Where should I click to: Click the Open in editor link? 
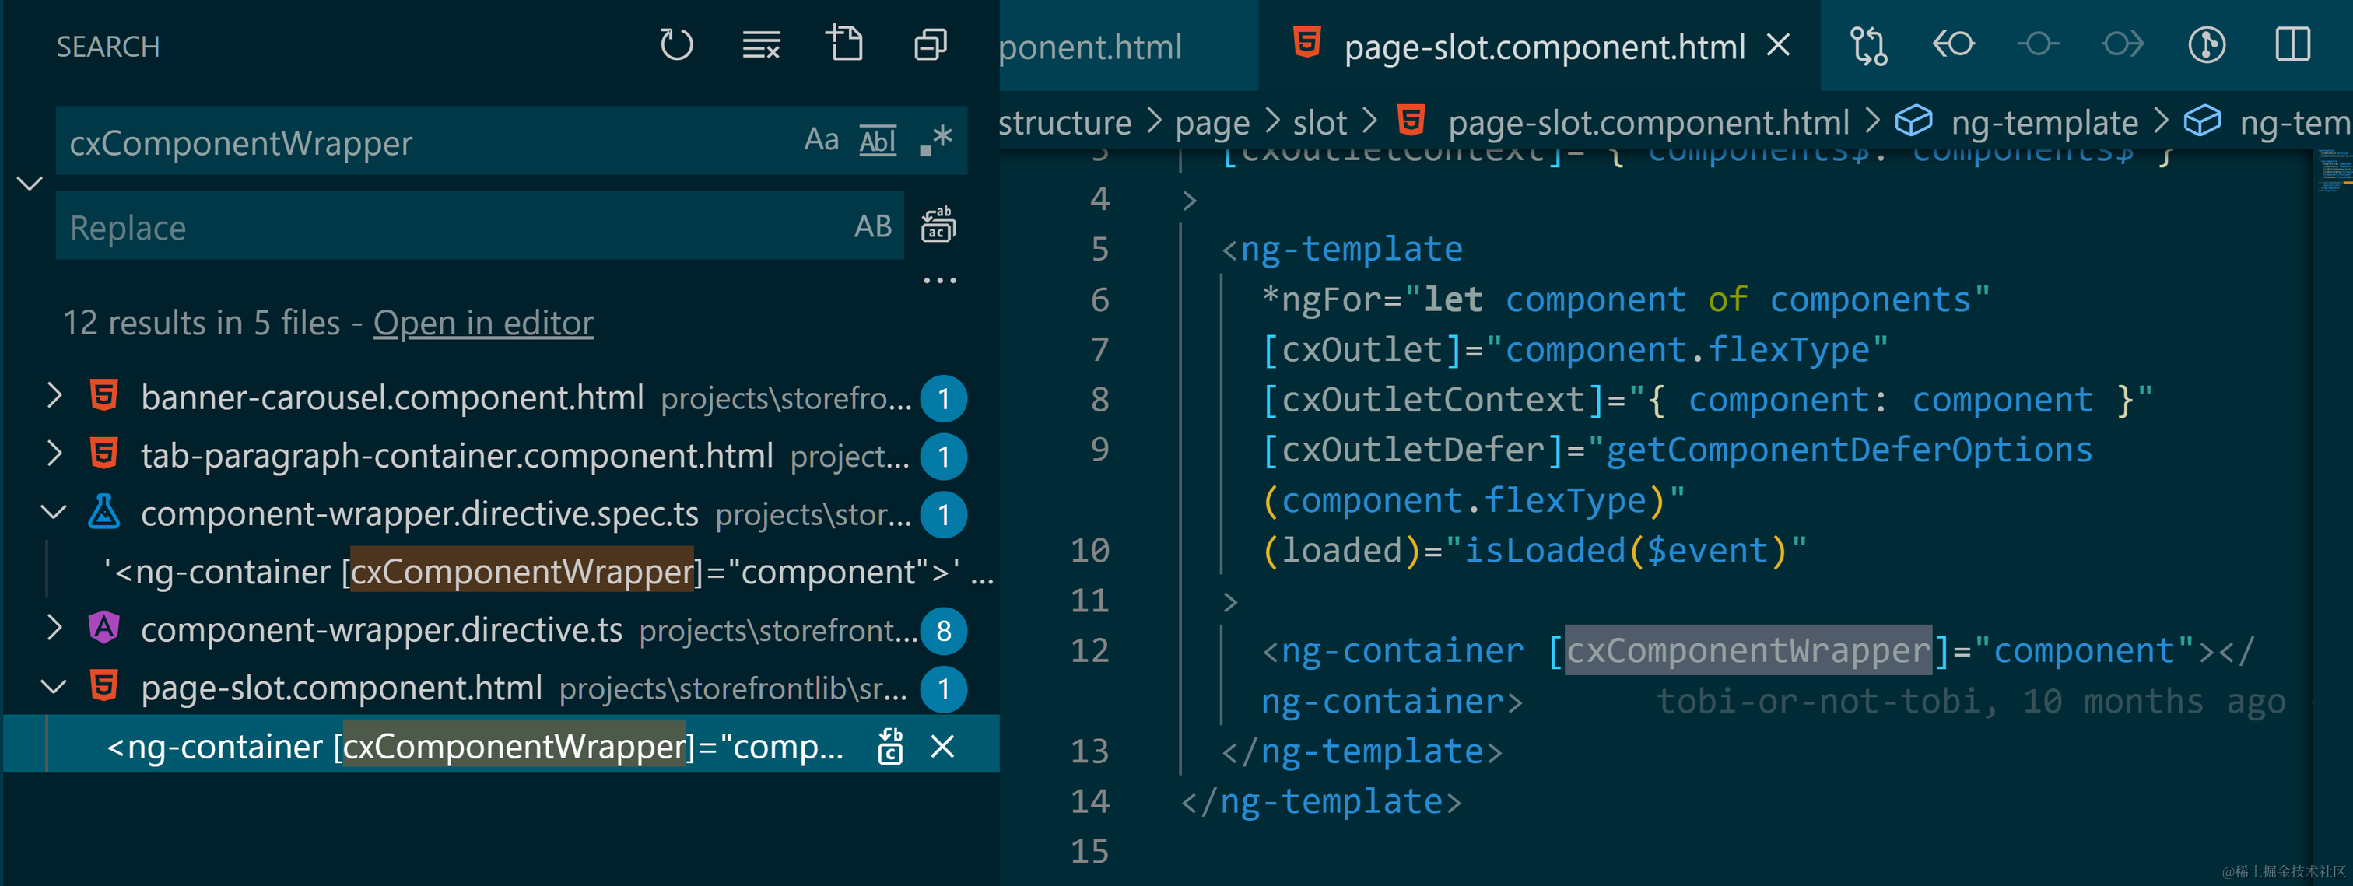pos(482,324)
